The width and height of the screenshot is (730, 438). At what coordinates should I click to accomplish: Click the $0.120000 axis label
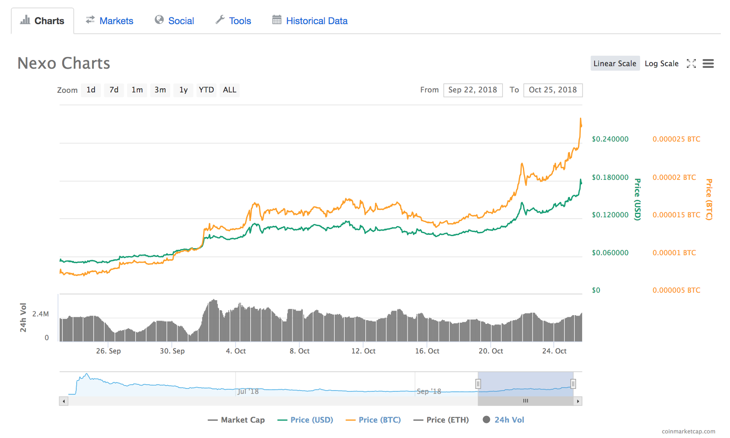click(x=610, y=215)
